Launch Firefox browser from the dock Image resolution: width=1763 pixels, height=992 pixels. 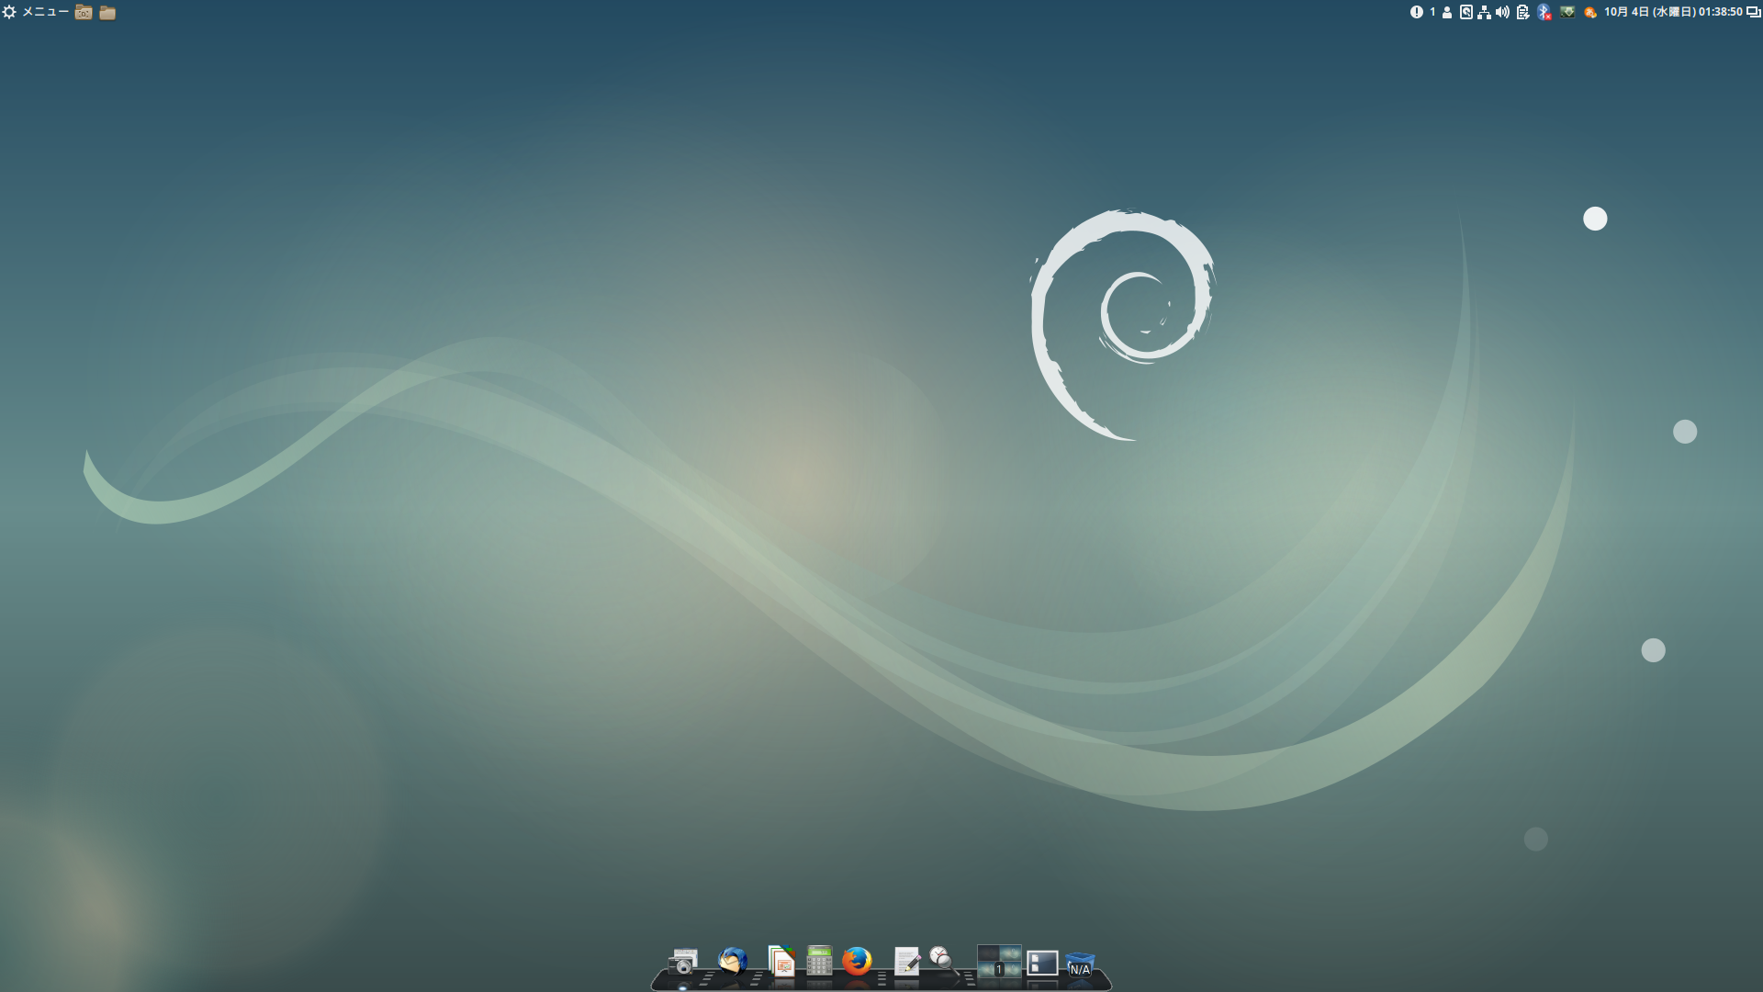point(857,961)
